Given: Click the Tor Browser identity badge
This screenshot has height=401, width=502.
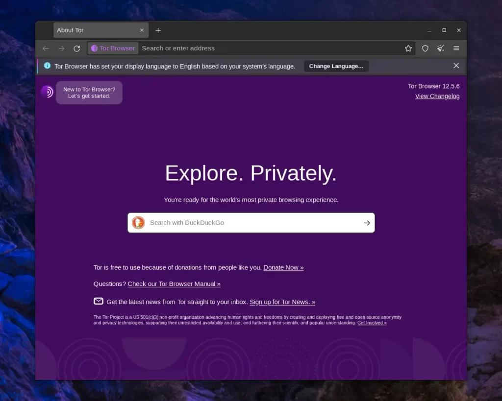Looking at the screenshot, I should 113,48.
